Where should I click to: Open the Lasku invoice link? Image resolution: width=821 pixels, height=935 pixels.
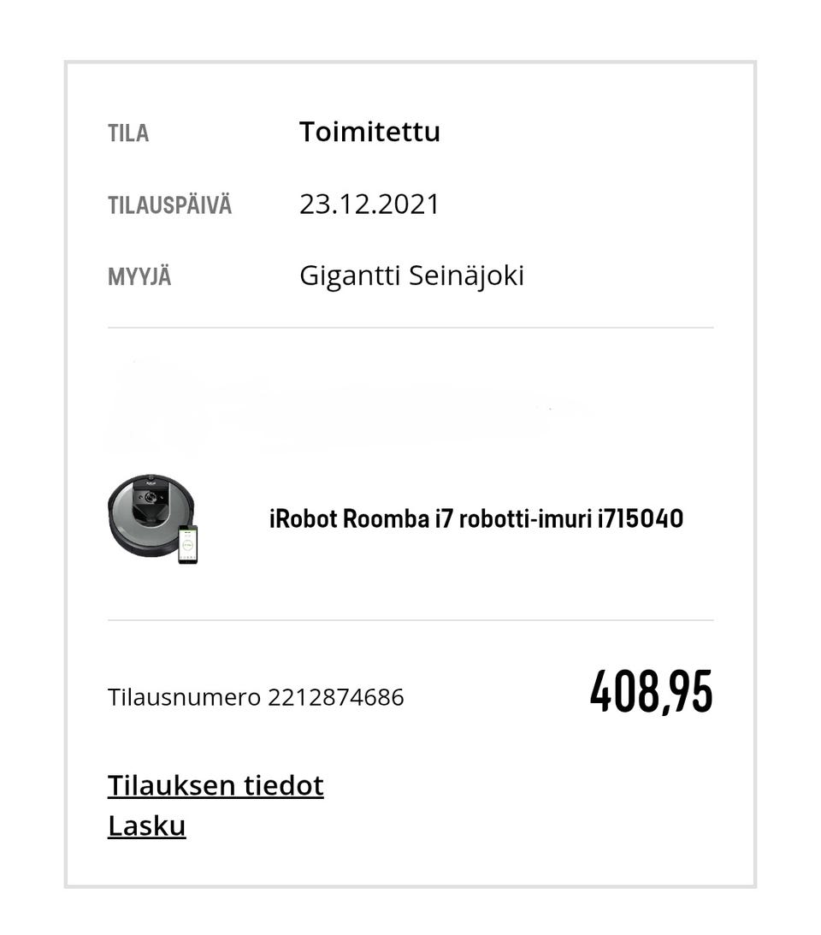coord(146,826)
